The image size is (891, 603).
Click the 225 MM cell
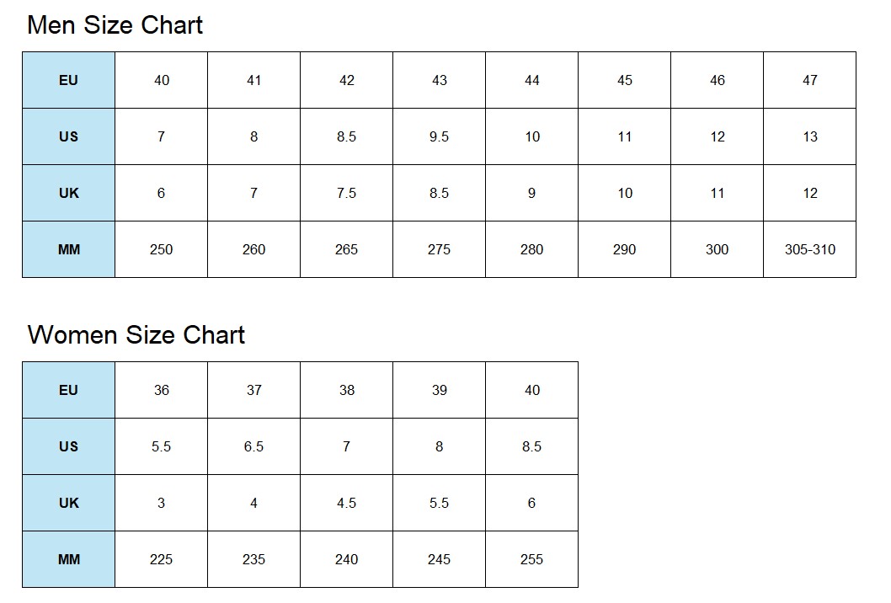click(x=161, y=560)
